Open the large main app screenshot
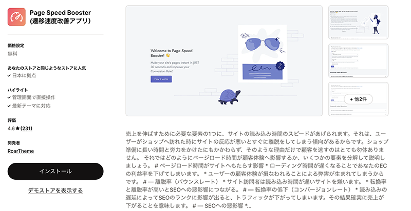 pyautogui.click(x=224, y=60)
